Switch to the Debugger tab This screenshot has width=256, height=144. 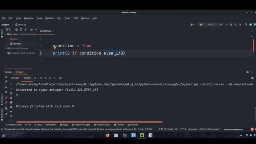click(x=15, y=78)
